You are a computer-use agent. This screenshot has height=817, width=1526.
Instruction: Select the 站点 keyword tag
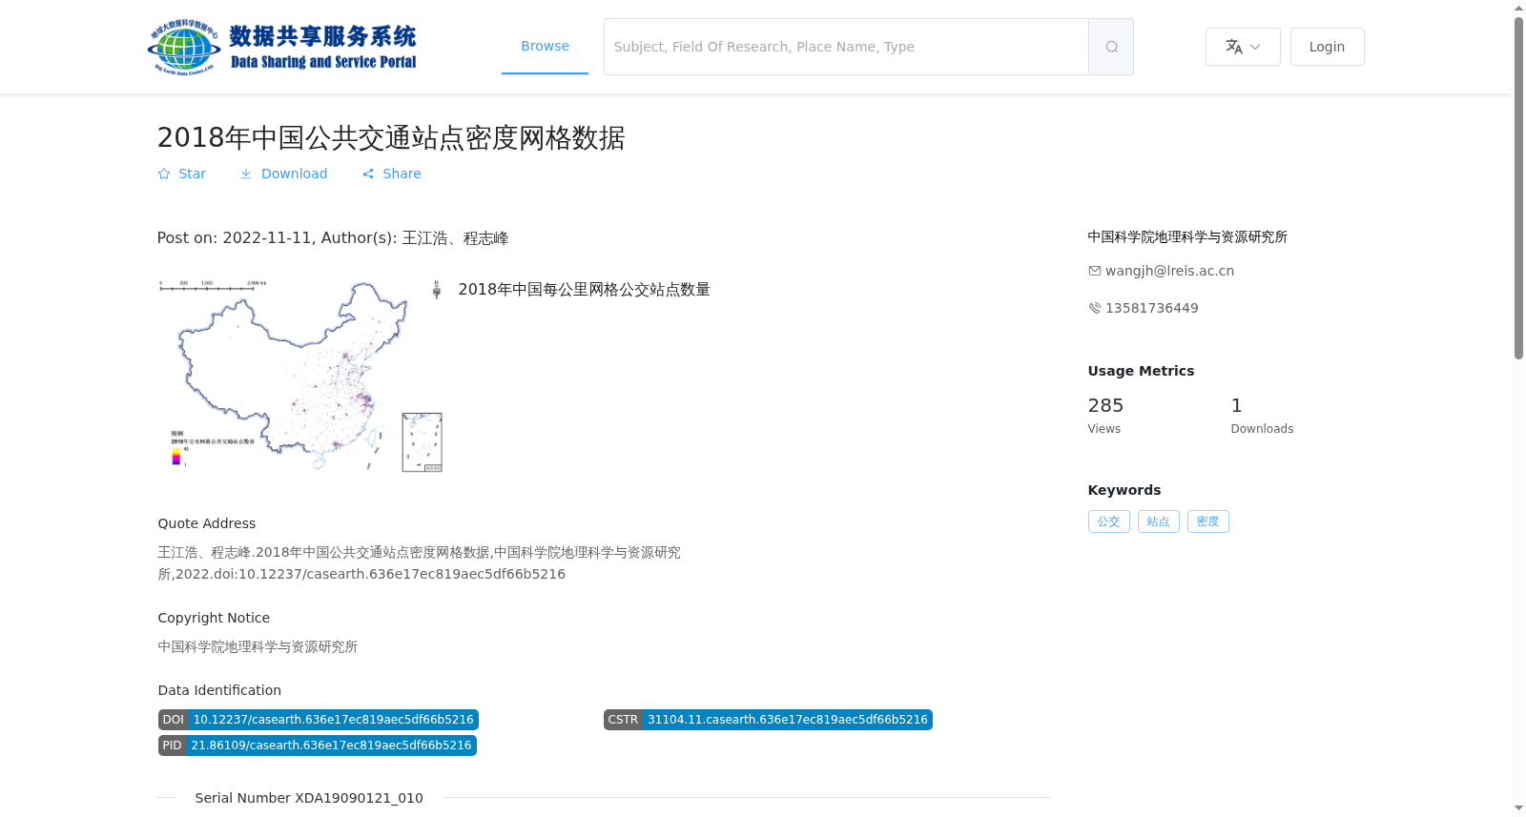(1158, 521)
